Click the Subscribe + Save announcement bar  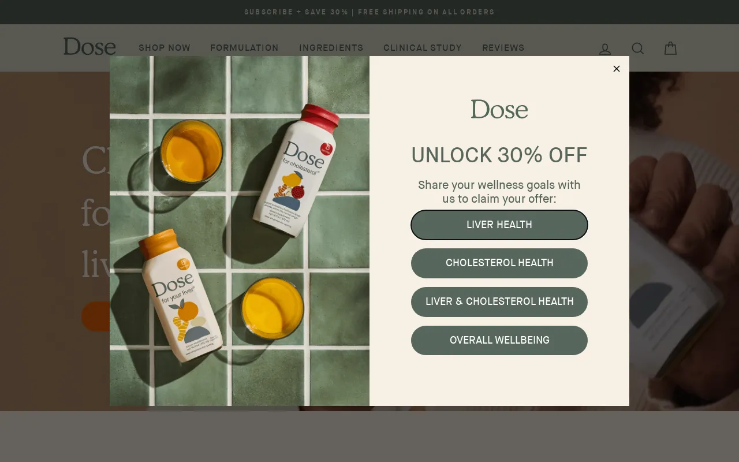pyautogui.click(x=369, y=12)
